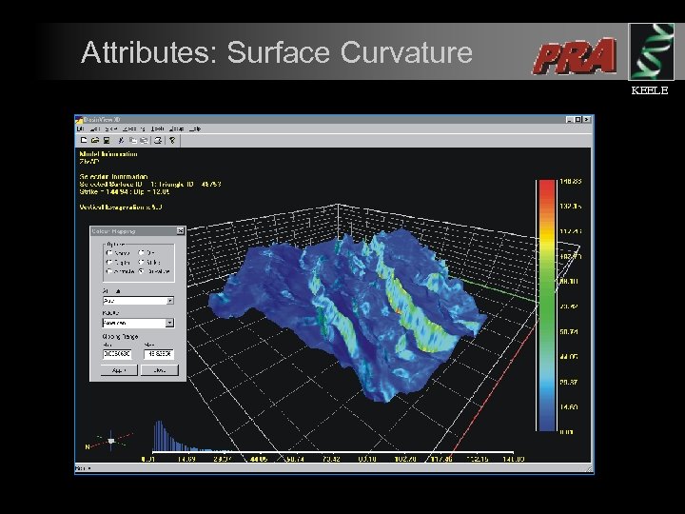Click the vertical colour scale legend bar
This screenshot has width=685, height=514.
[547, 306]
